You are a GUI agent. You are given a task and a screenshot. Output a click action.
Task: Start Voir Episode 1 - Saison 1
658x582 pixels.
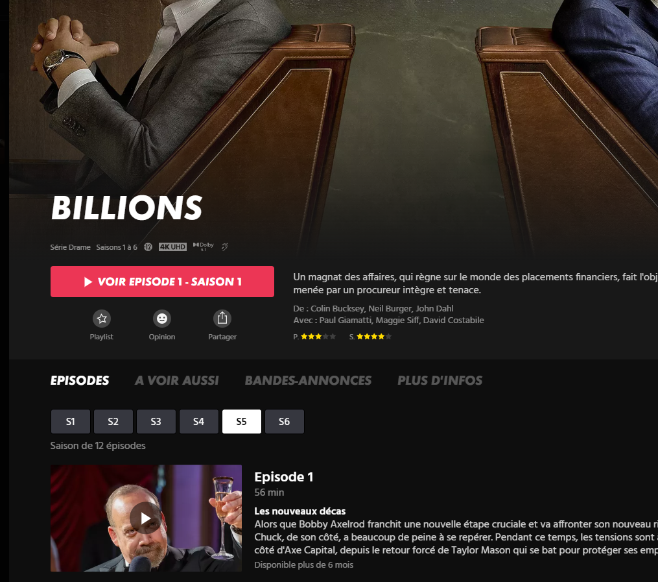[x=163, y=282]
